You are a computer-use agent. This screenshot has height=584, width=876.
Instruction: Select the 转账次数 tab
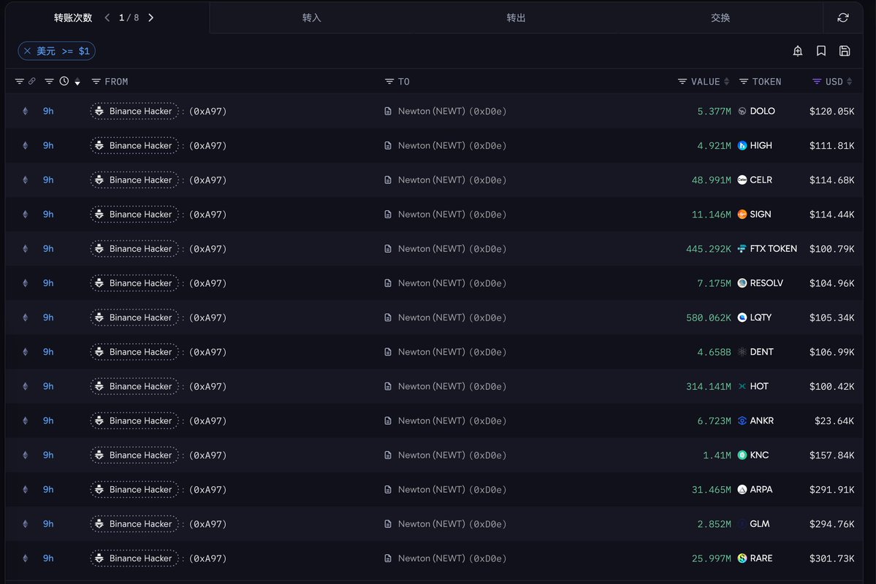tap(73, 18)
